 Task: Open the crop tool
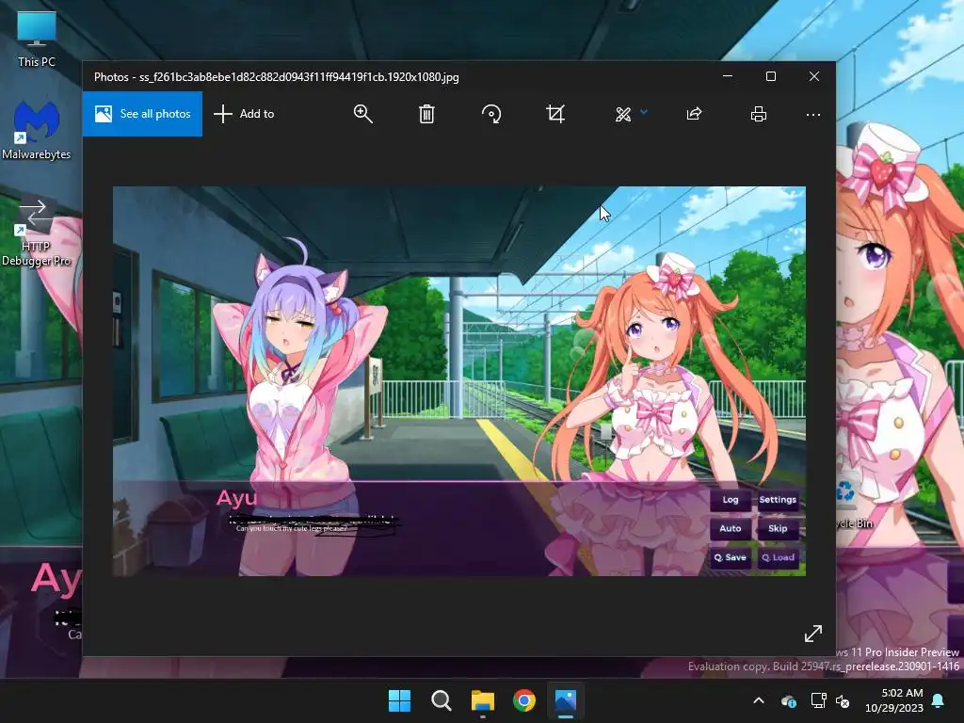(555, 114)
